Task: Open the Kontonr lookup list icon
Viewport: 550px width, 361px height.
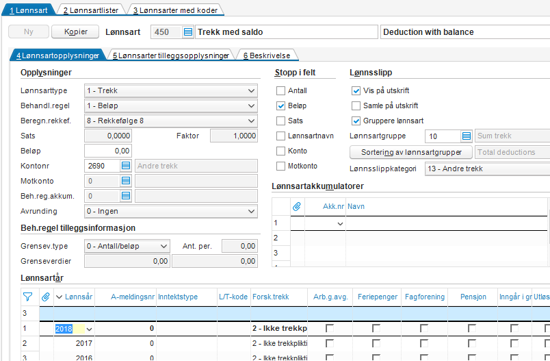Action: (126, 166)
